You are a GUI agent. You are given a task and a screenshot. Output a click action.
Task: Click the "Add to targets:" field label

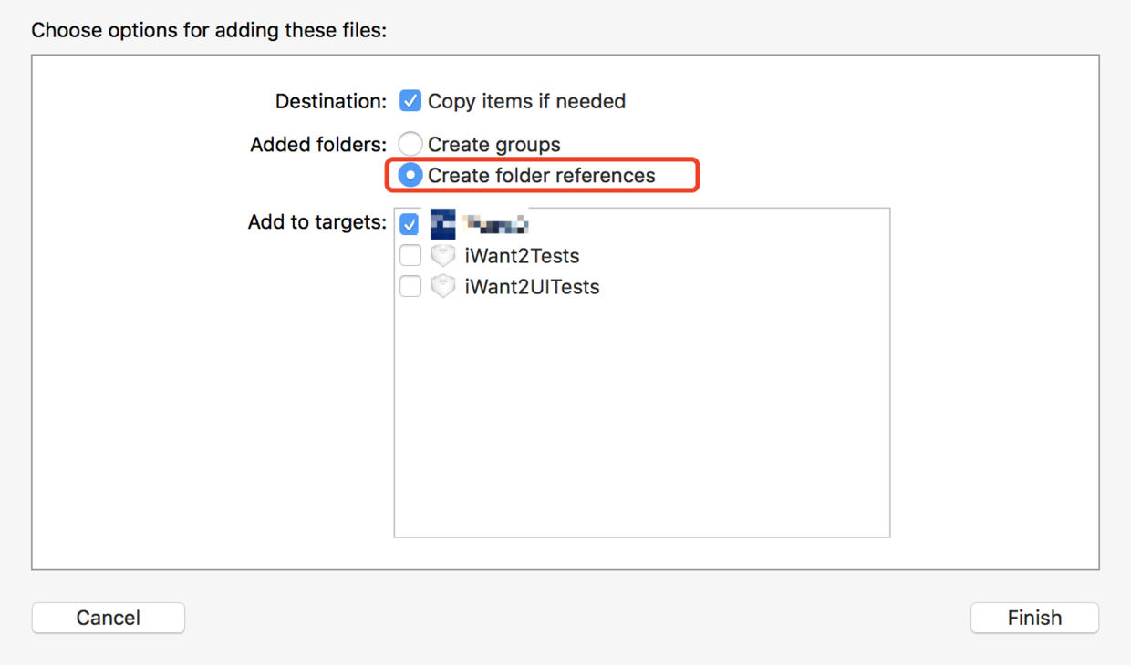(316, 222)
